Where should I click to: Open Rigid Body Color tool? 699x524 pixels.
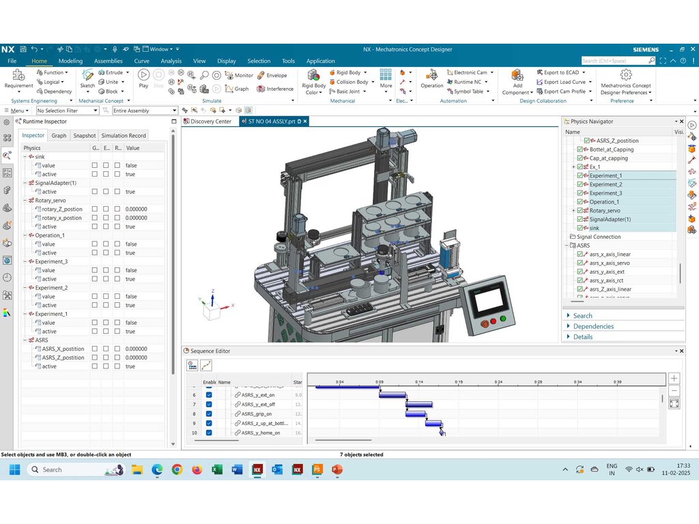314,82
